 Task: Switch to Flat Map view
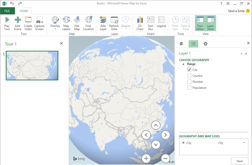[x=77, y=23]
